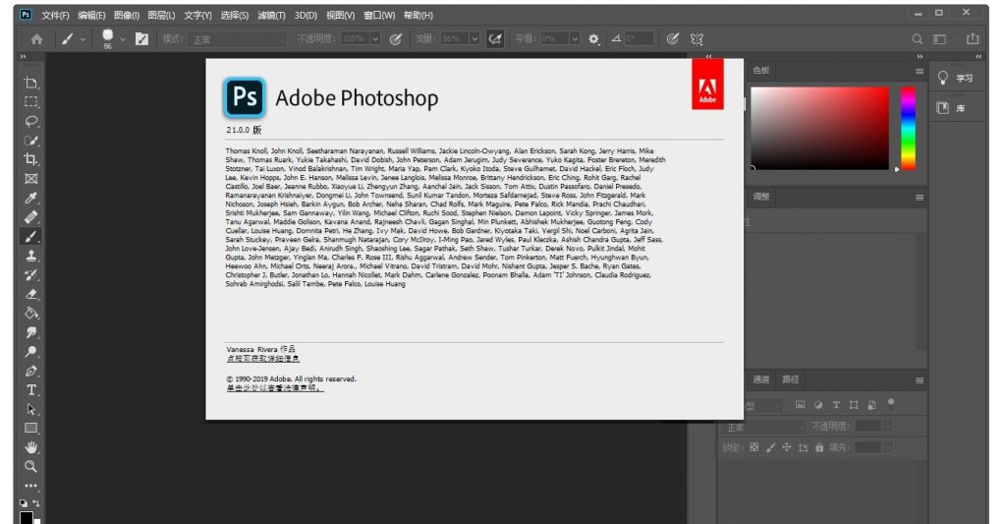Switch to the 路径 tab
Image resolution: width=1006 pixels, height=524 pixels.
[791, 379]
